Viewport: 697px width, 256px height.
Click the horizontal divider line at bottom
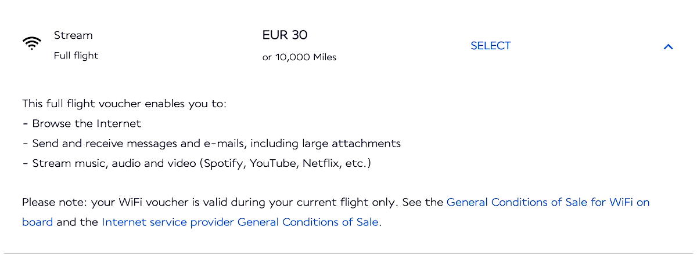(x=348, y=253)
